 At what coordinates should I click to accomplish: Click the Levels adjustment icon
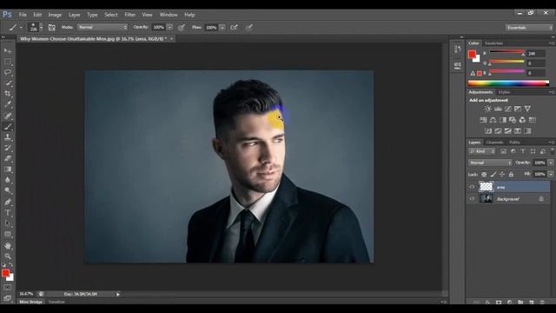(498, 109)
